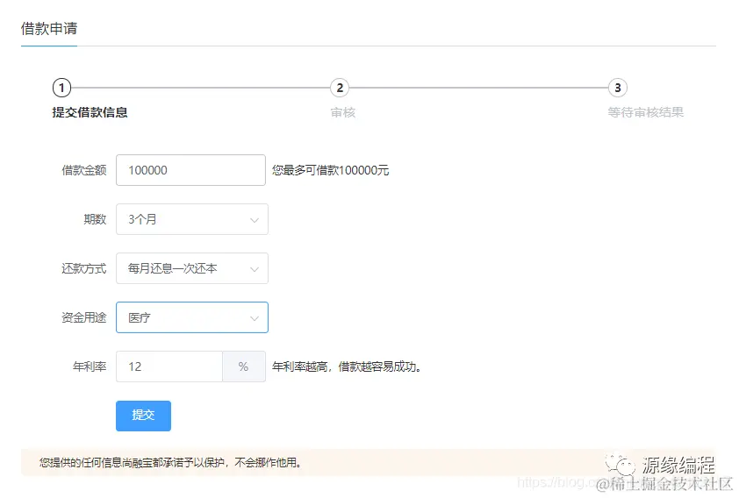Click the 等待审核结果 step label
This screenshot has height=498, width=739.
coord(646,112)
